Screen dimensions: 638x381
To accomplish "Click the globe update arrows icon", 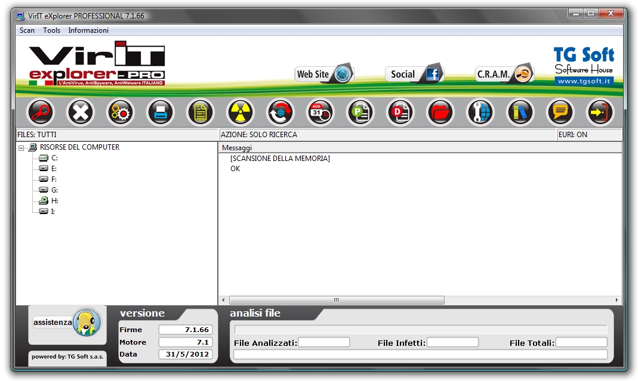I will tap(280, 112).
